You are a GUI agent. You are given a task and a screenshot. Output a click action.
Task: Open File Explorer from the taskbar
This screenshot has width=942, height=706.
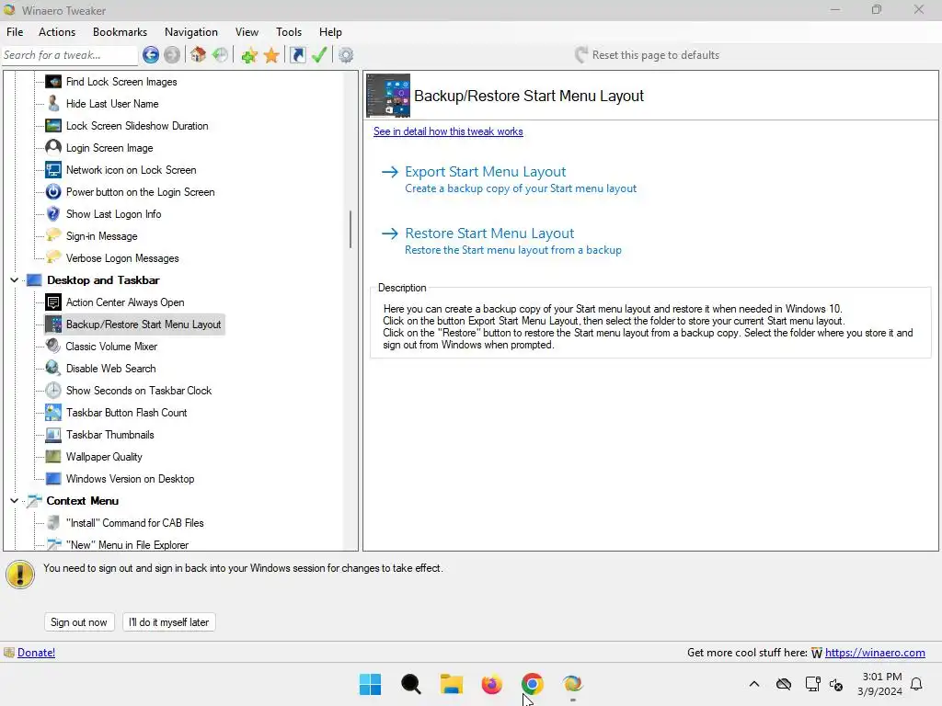coord(451,684)
